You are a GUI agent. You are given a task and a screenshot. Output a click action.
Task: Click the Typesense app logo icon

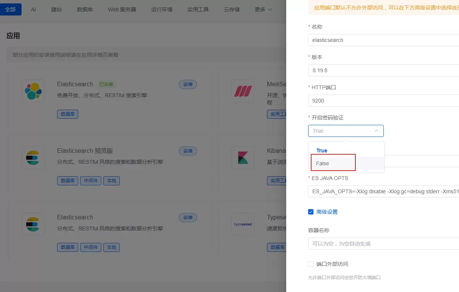coord(243,224)
